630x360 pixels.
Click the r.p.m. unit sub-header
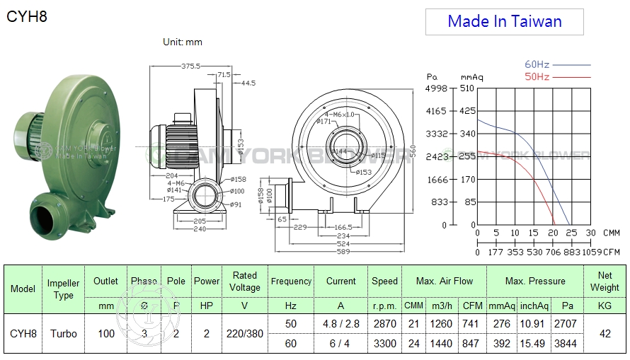tap(384, 306)
